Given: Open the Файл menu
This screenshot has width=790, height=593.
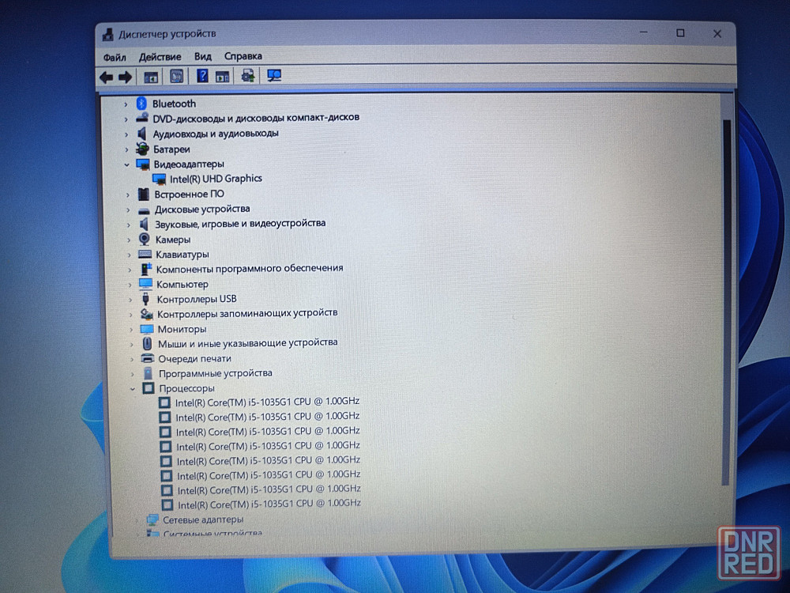Looking at the screenshot, I should pos(115,57).
